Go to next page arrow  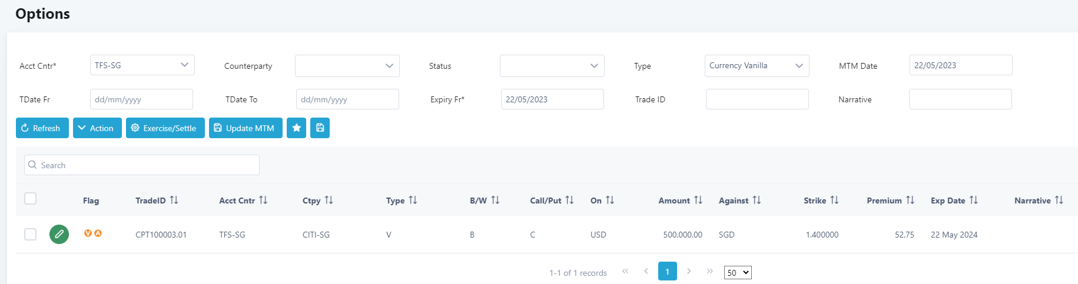689,272
